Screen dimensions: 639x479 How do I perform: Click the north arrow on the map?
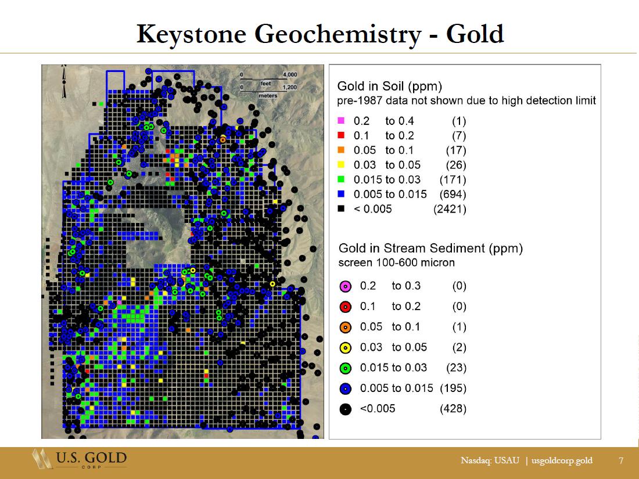pos(64,82)
